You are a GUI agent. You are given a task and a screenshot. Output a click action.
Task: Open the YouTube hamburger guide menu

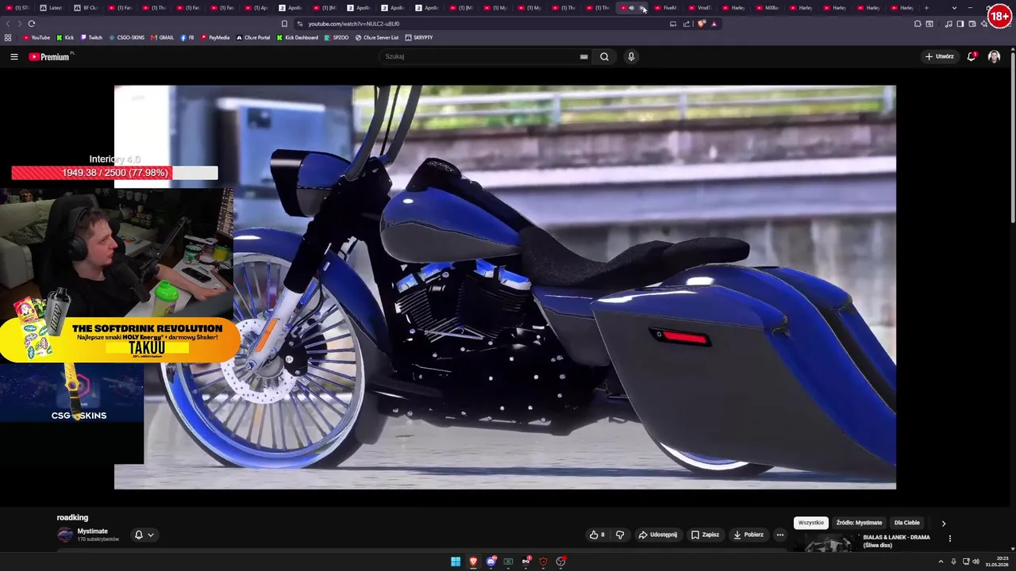pyautogui.click(x=13, y=56)
